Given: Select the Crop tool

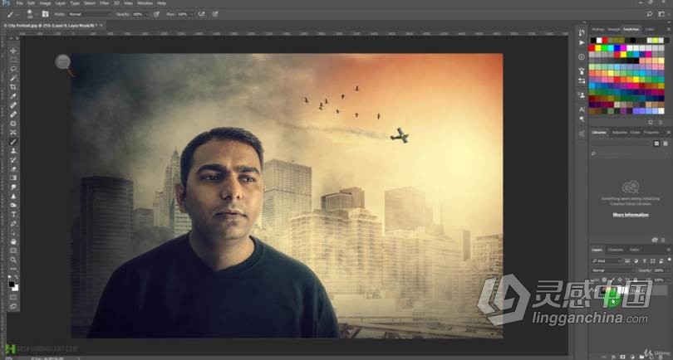Looking at the screenshot, I should tap(13, 86).
